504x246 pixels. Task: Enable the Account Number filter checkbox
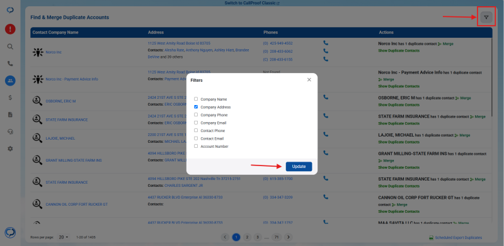[x=196, y=146]
